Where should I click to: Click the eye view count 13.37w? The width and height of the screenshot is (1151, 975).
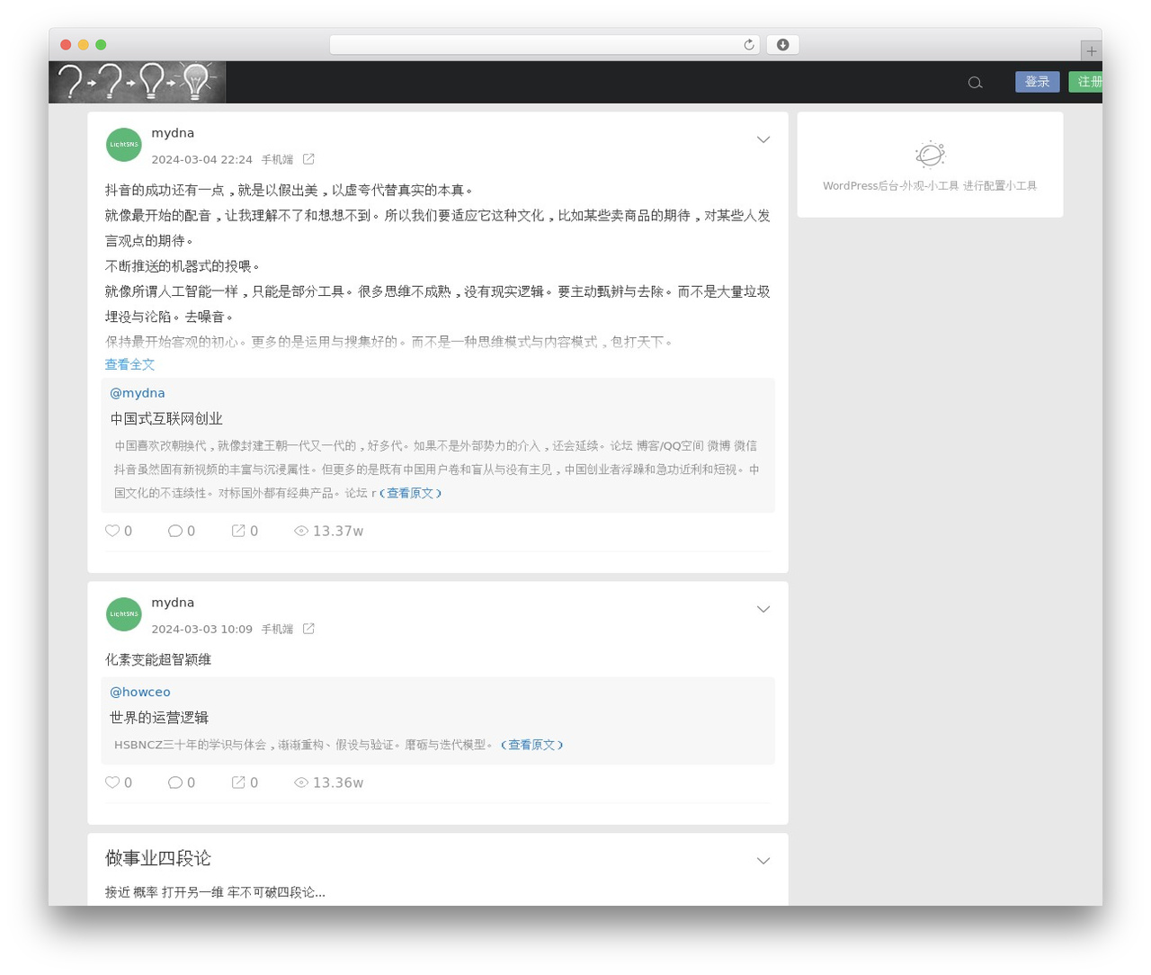(329, 531)
